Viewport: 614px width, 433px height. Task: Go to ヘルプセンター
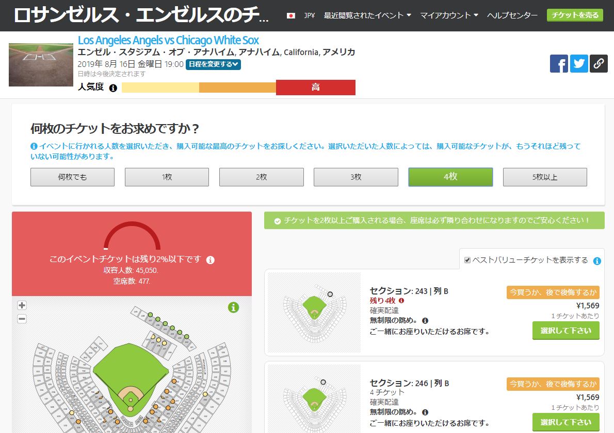(512, 15)
